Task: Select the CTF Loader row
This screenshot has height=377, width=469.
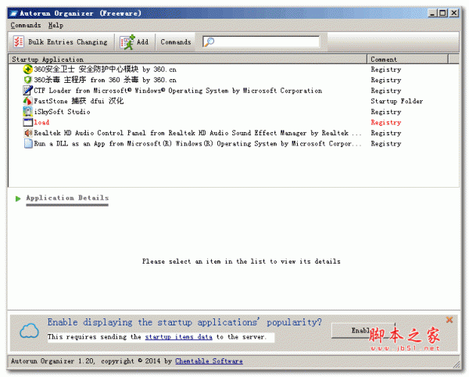Action: [234, 91]
